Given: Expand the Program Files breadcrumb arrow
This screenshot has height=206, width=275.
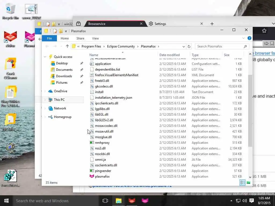Looking at the screenshot, I should [104, 46].
